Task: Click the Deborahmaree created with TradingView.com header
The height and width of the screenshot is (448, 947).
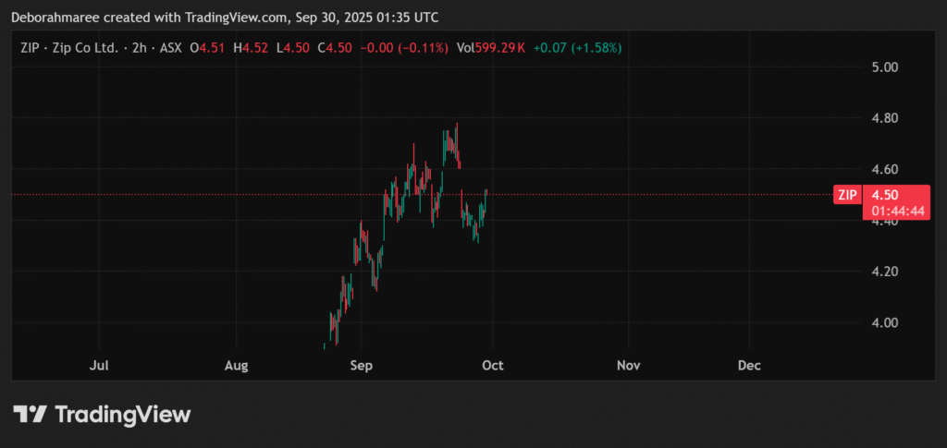Action: pyautogui.click(x=225, y=18)
